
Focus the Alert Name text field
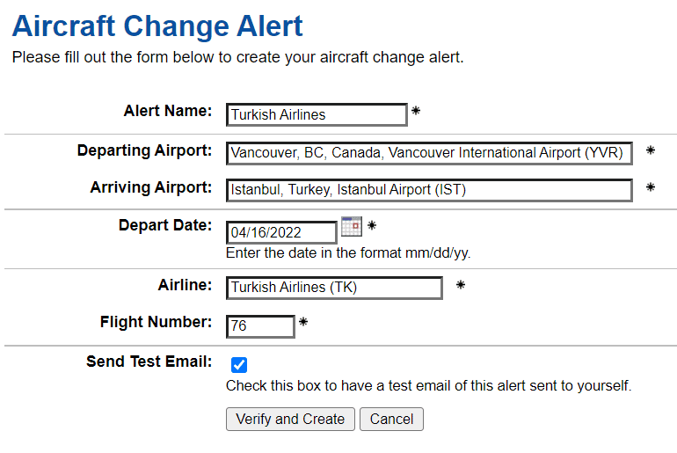(317, 114)
